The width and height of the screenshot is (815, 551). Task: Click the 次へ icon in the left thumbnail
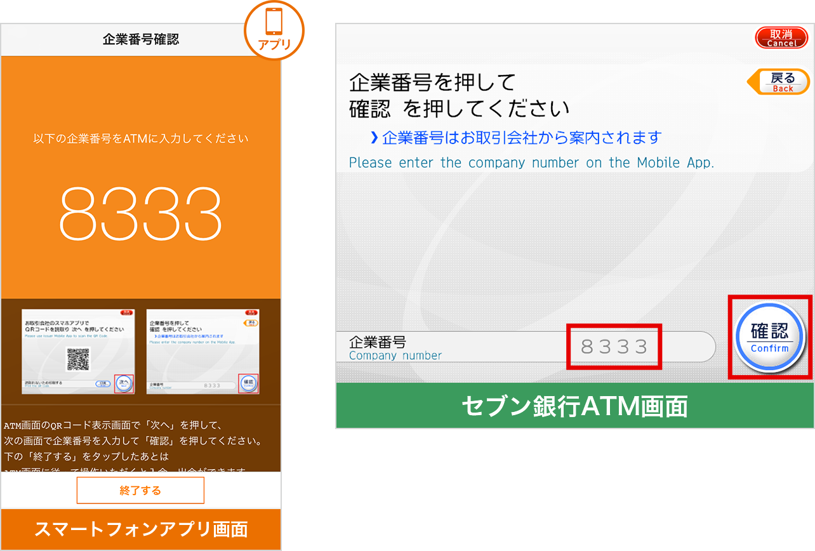tap(124, 383)
